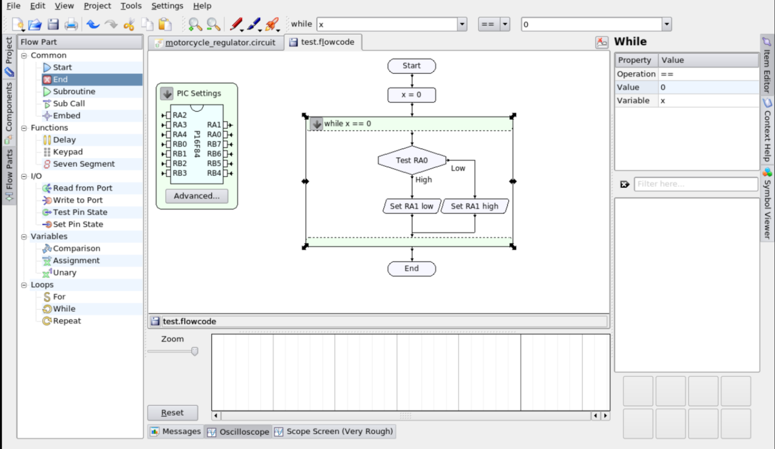Open the Symbol Viewer side tab
This screenshot has width=775, height=449.
pyautogui.click(x=767, y=203)
